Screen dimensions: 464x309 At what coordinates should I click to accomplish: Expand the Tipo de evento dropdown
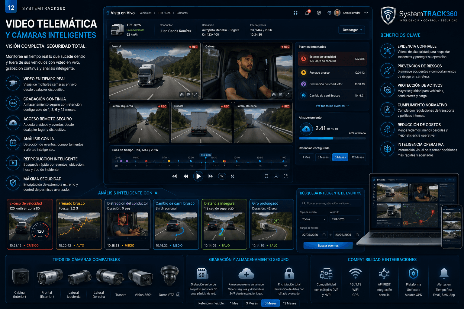click(x=314, y=219)
